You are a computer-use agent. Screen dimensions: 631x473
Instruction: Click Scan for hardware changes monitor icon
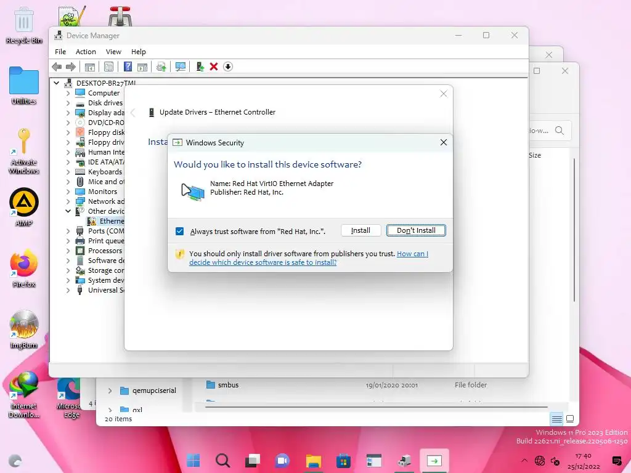point(181,67)
